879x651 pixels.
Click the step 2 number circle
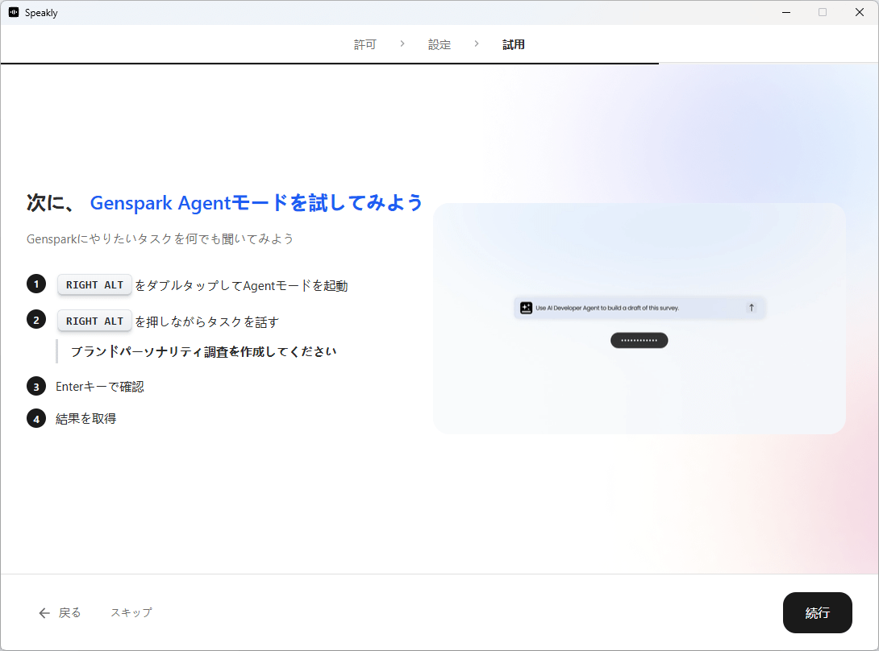tap(36, 320)
